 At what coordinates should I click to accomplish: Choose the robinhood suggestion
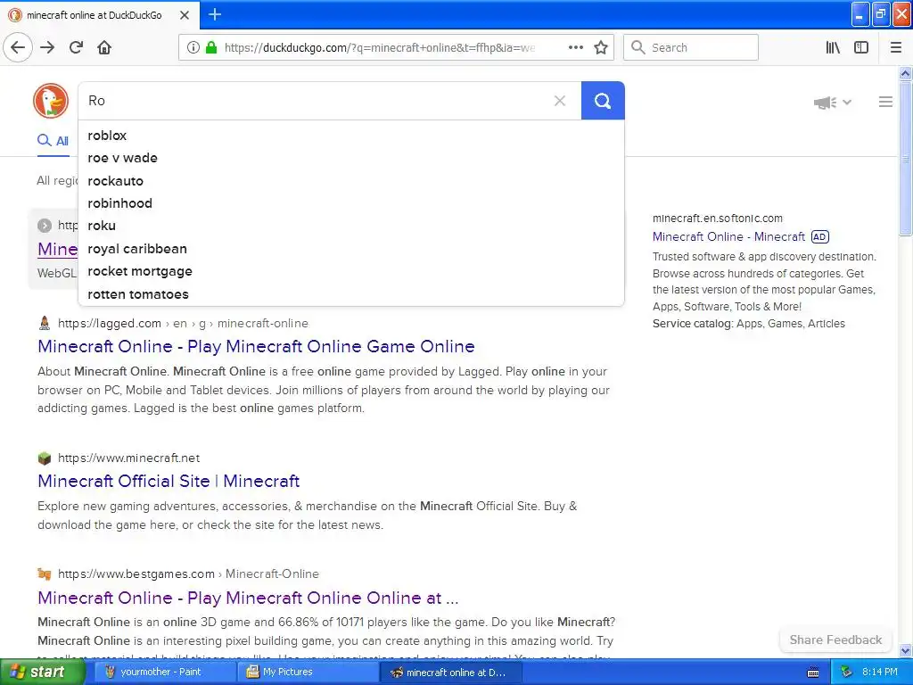[x=351, y=203]
